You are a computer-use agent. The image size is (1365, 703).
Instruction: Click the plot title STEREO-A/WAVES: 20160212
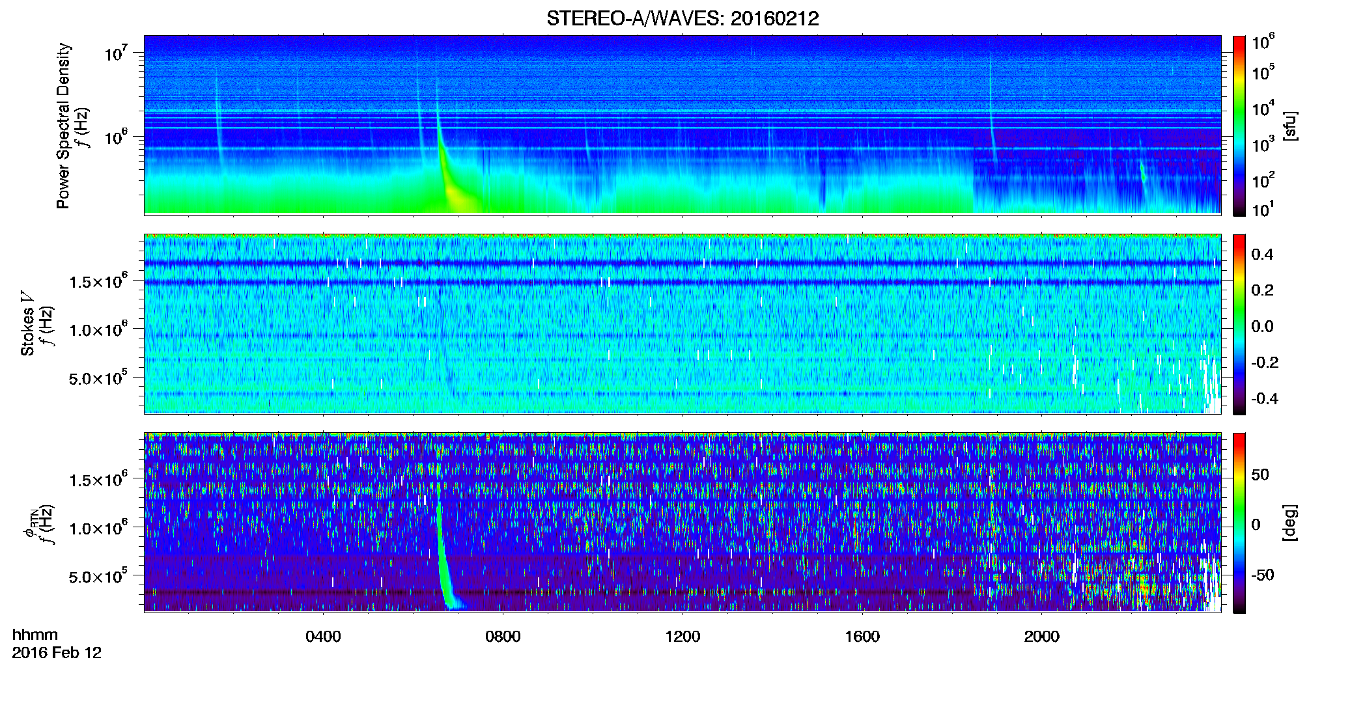tap(682, 18)
